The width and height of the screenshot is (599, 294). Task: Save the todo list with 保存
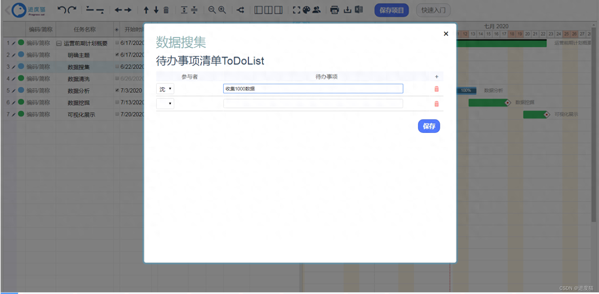pyautogui.click(x=429, y=126)
